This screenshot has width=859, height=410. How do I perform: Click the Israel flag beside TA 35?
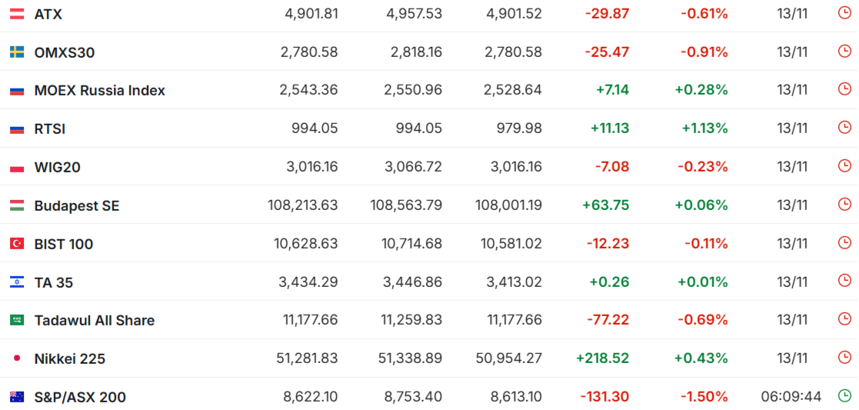click(16, 282)
